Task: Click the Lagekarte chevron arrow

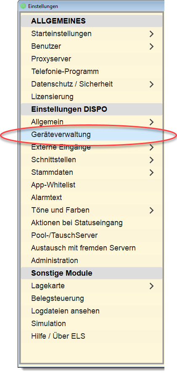Action: coord(151,286)
